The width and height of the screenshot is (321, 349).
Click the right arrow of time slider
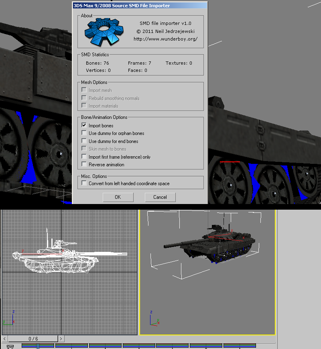click(x=61, y=339)
